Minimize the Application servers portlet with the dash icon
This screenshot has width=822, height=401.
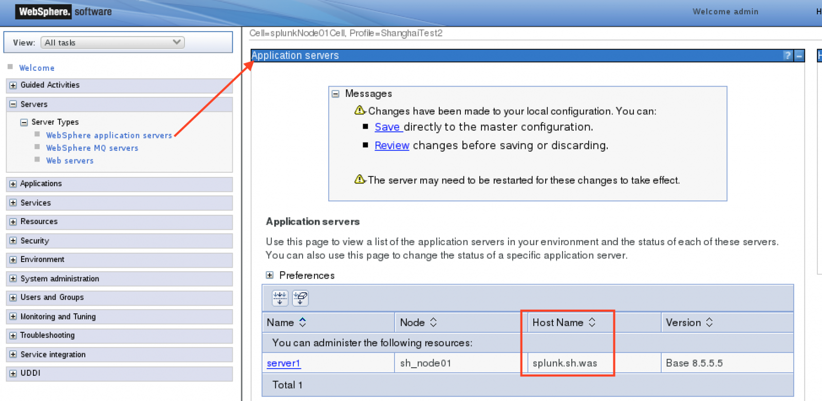(799, 55)
